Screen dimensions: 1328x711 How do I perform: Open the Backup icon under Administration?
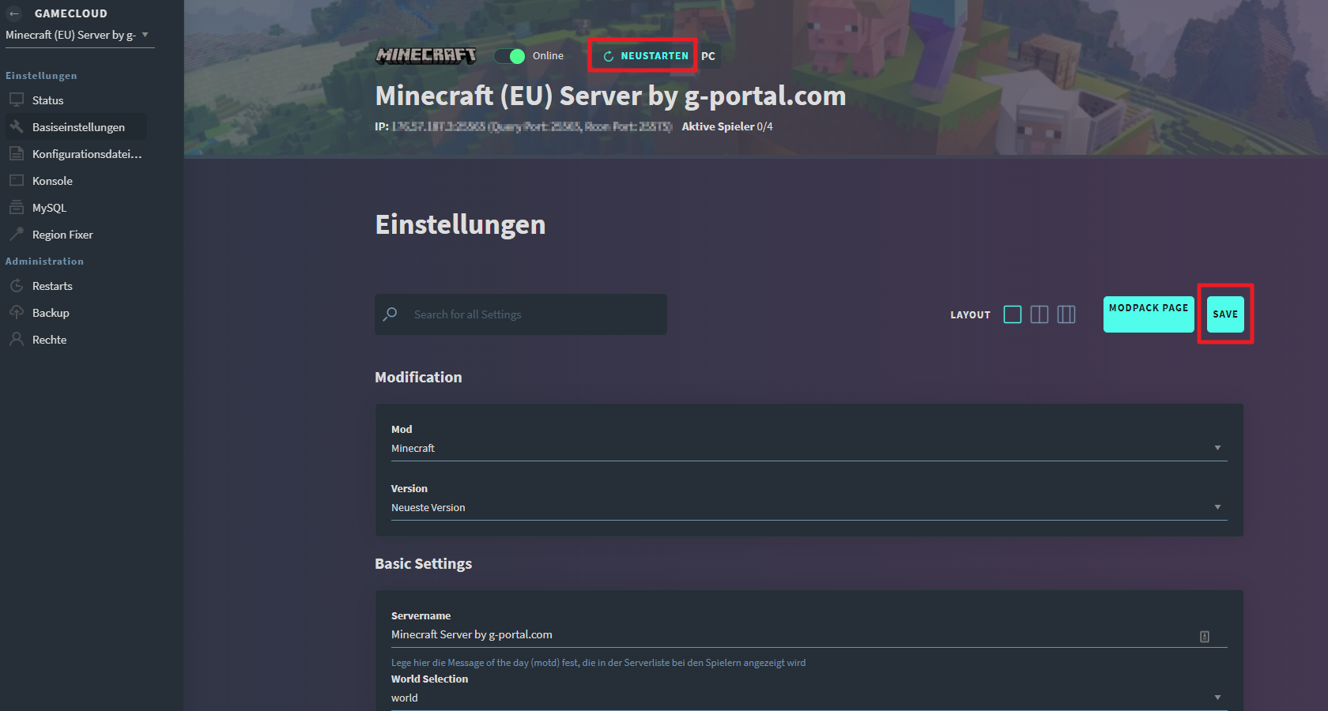point(17,312)
